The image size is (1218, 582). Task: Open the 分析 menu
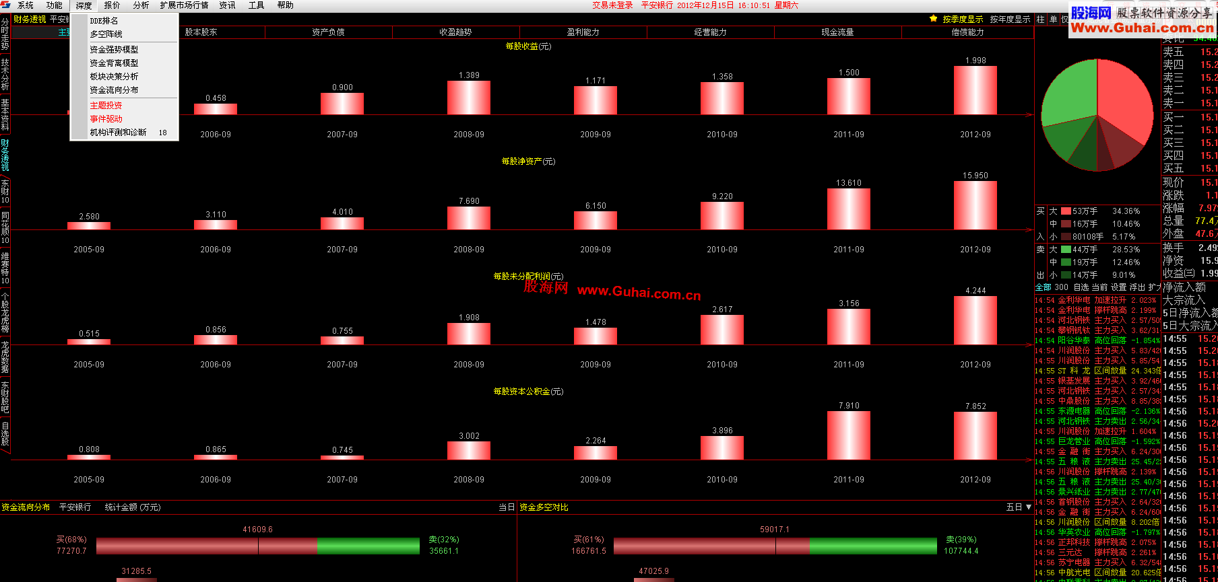141,5
